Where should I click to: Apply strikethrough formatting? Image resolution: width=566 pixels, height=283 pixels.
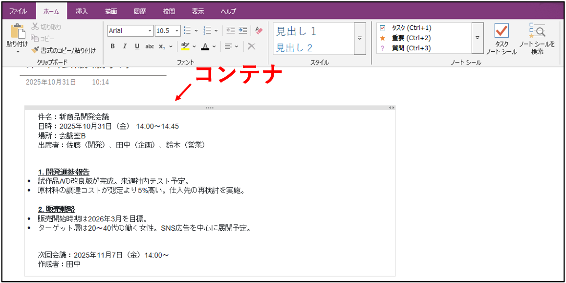pos(149,46)
